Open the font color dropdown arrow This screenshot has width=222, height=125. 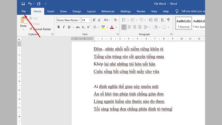pyautogui.click(x=116, y=27)
